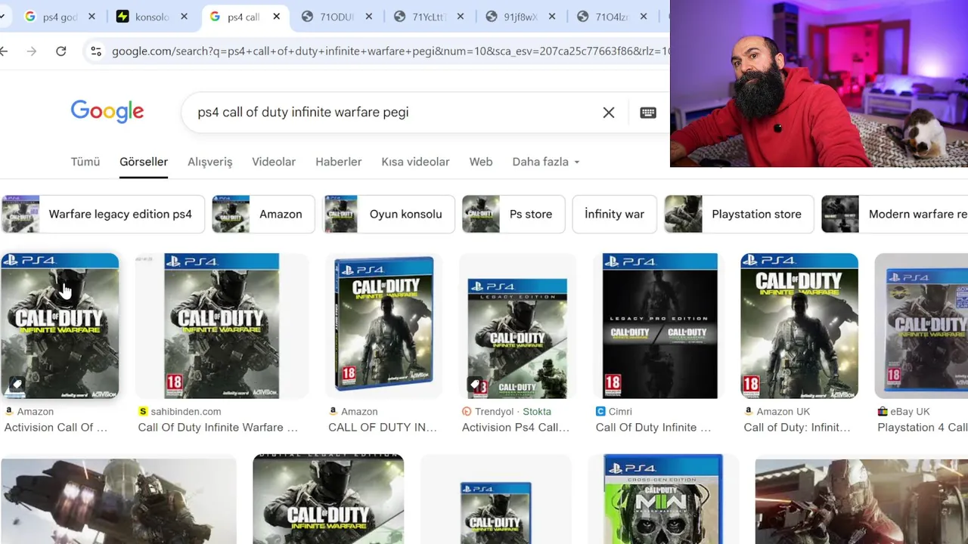This screenshot has width=968, height=544.
Task: Click the sahibinden.com source label
Action: (x=186, y=412)
